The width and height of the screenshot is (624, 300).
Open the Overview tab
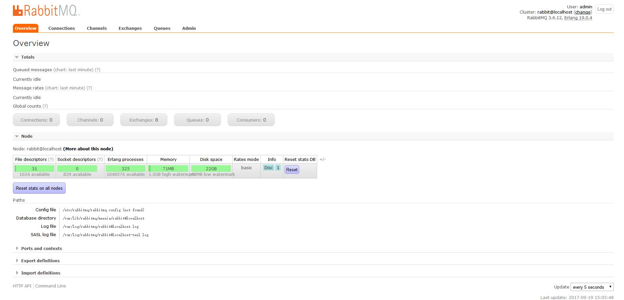26,28
